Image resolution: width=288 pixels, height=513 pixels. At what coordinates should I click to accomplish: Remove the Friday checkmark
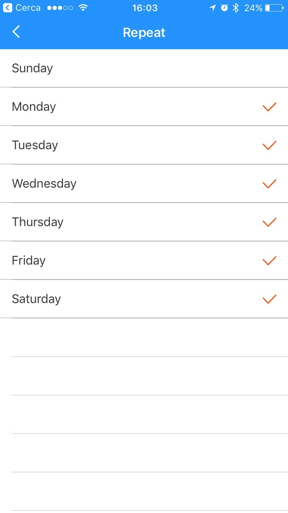click(269, 261)
